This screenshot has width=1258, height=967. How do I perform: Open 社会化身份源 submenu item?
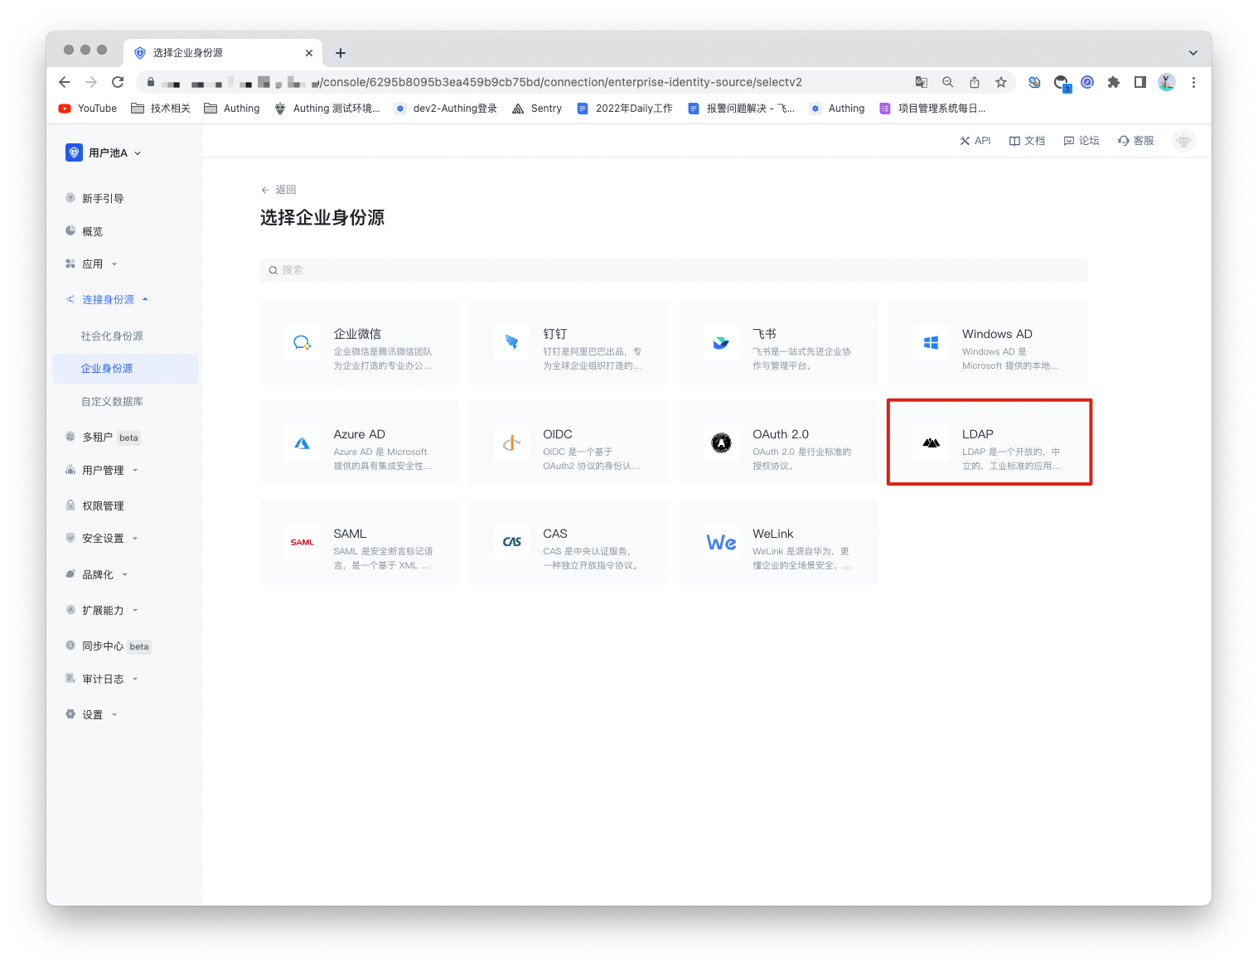[x=112, y=336]
